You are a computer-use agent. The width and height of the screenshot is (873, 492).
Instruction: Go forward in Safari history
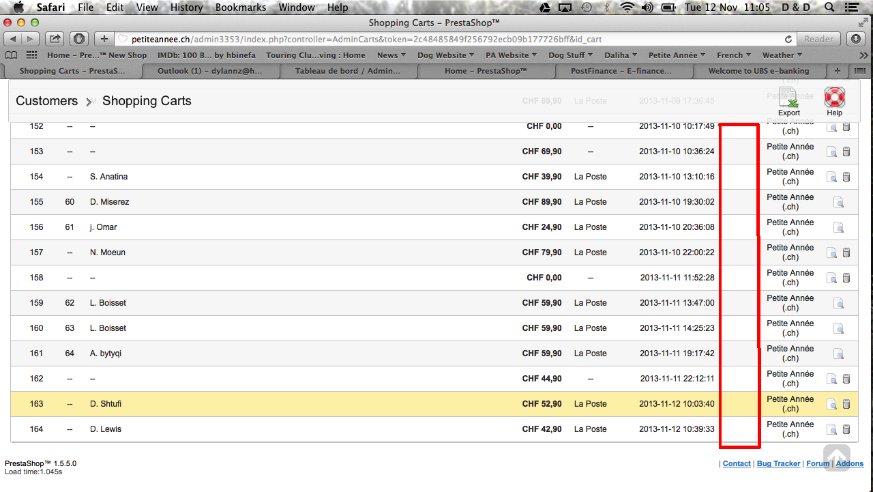click(x=31, y=39)
